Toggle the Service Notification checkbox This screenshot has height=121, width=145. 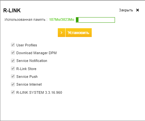[13, 61]
